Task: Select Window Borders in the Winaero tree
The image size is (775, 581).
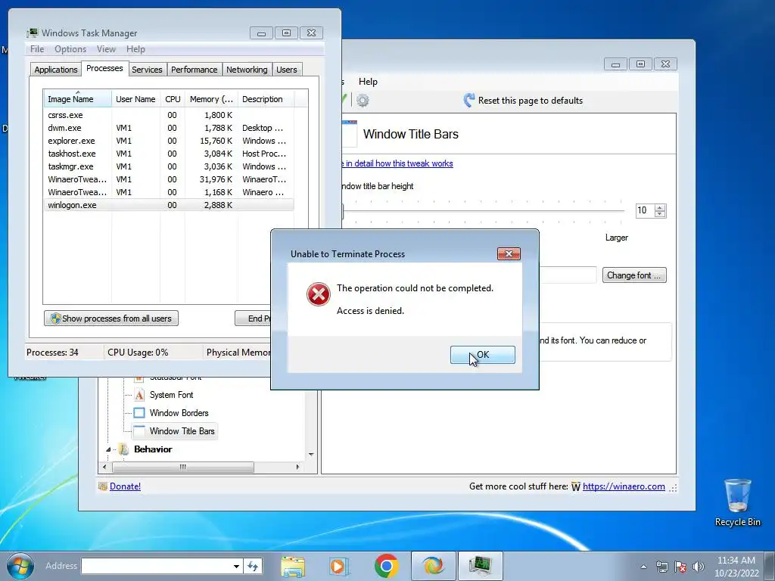Action: (x=179, y=413)
